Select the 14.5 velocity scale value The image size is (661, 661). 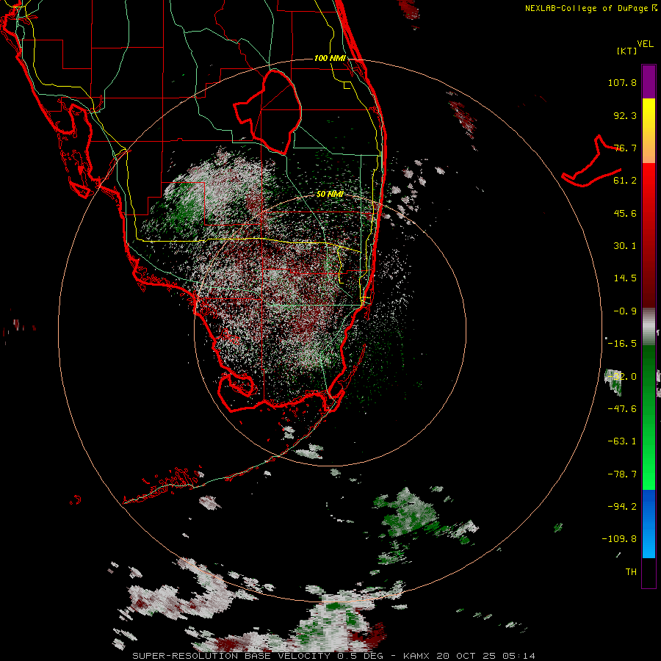pyautogui.click(x=625, y=278)
